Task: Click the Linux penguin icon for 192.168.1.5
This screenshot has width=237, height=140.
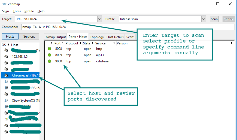Action: click(x=6, y=57)
